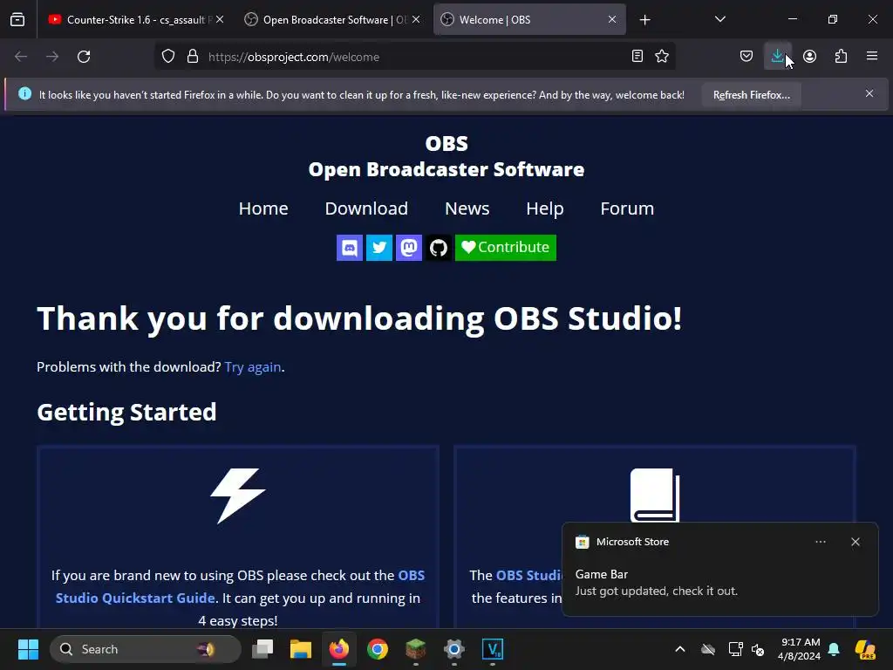Click the green Contribute button
The image size is (893, 670).
point(505,248)
